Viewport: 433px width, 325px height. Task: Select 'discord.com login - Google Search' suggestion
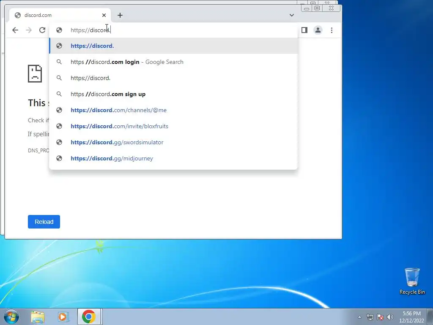pyautogui.click(x=173, y=62)
